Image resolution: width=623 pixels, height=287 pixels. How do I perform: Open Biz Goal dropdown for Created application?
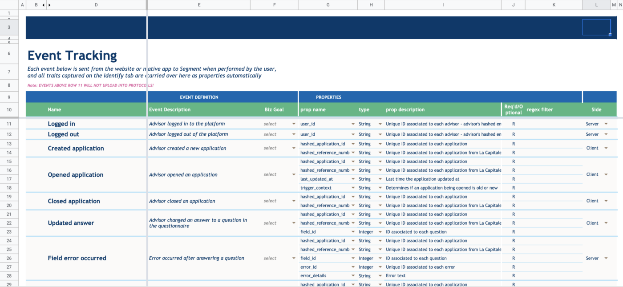click(x=294, y=148)
